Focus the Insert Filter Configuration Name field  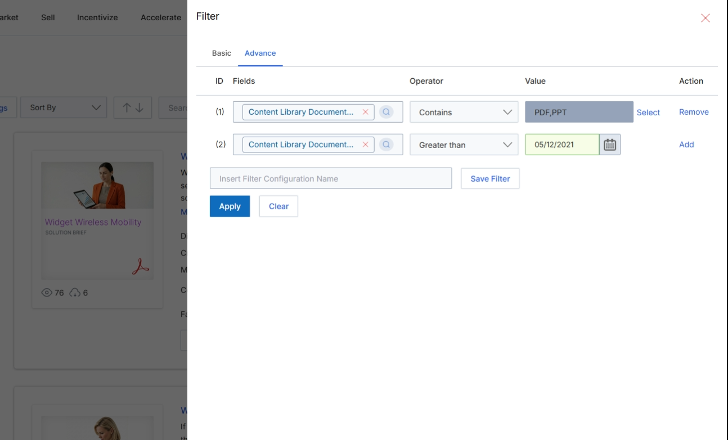click(x=331, y=178)
